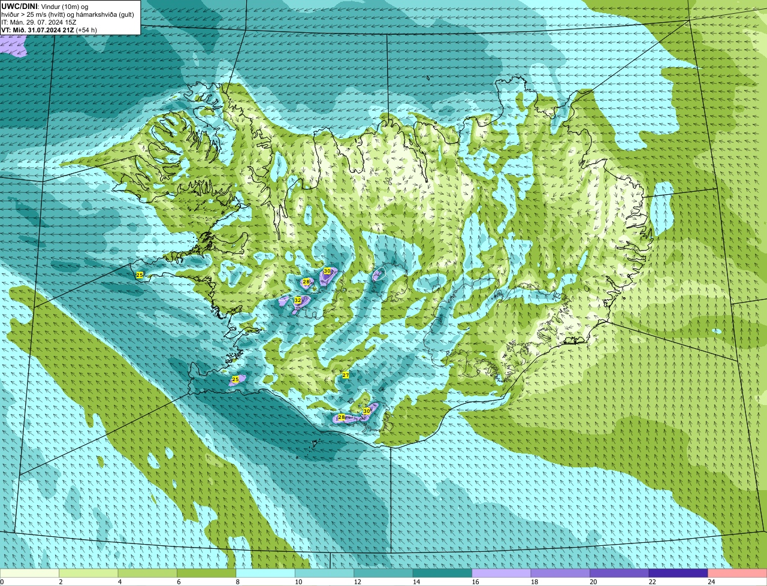Click the 8–10 m/s light cyan legend swatch
This screenshot has width=767, height=586.
pyautogui.click(x=265, y=573)
